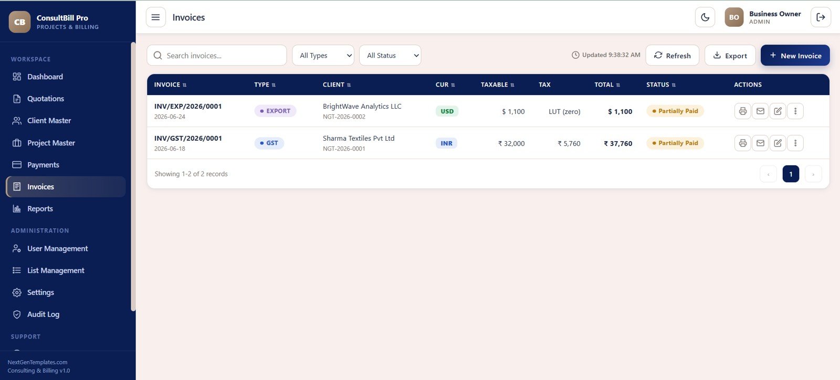The width and height of the screenshot is (840, 380).
Task: Sort by the Taxable column
Action: click(497, 85)
